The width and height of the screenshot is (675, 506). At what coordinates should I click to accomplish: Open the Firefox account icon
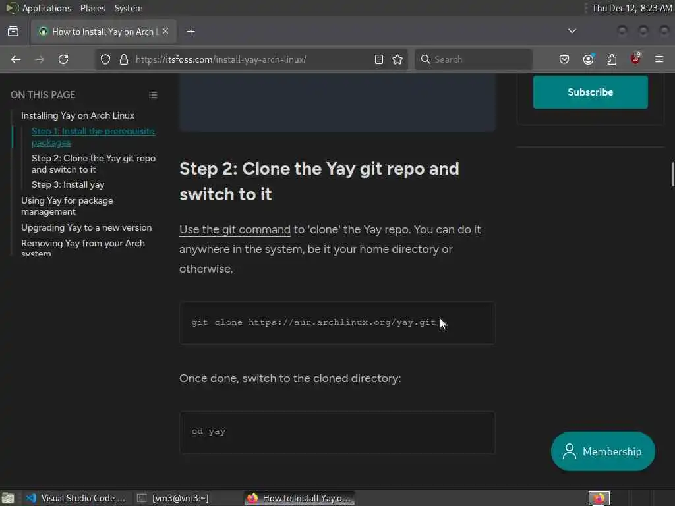click(588, 59)
